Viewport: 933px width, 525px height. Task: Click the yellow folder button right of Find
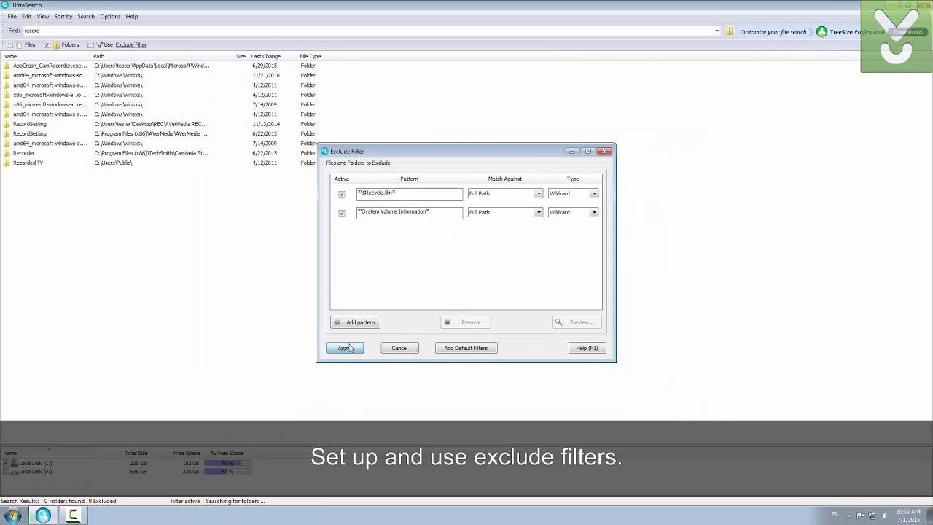point(730,31)
